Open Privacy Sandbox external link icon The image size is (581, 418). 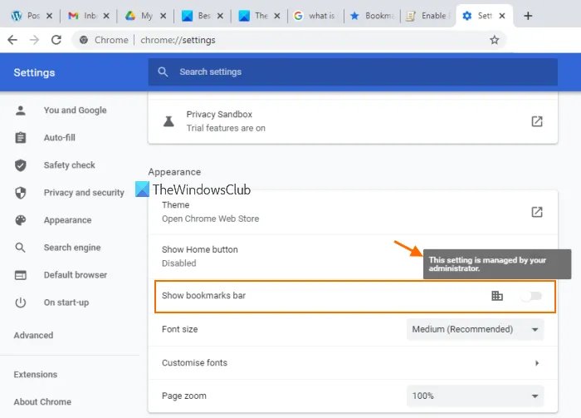[537, 121]
